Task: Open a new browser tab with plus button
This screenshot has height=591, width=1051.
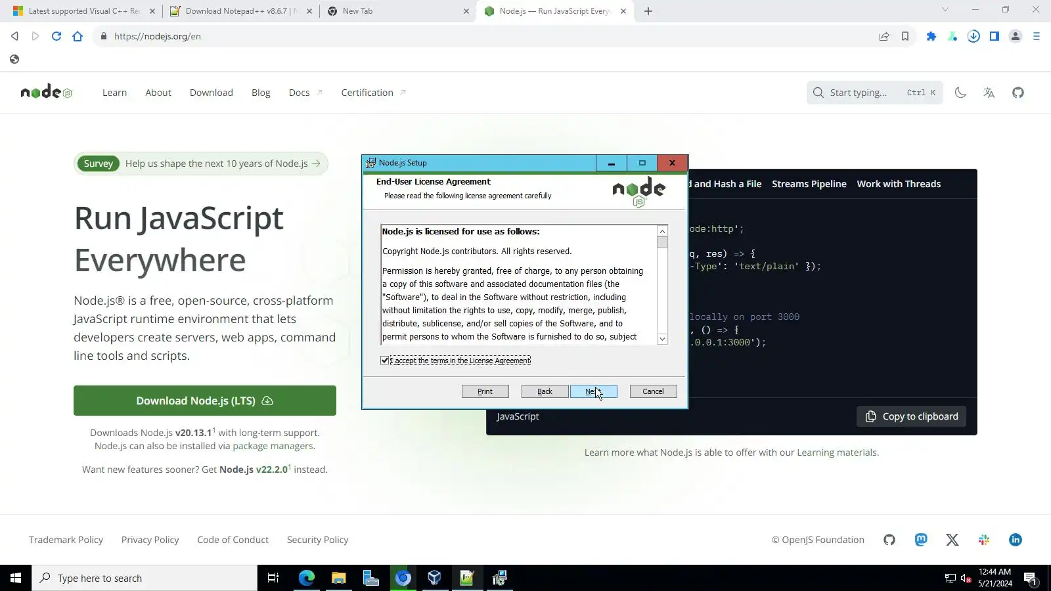Action: [648, 11]
